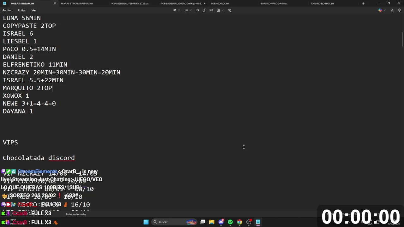Switch to TOP MENSUAL FEBRERO 2026.txt tab
This screenshot has height=227, width=404.
pyautogui.click(x=130, y=3)
